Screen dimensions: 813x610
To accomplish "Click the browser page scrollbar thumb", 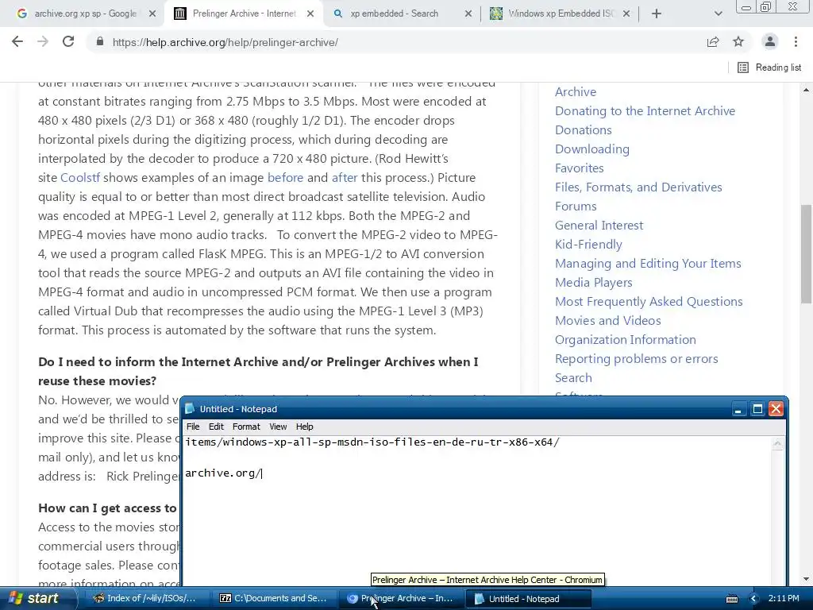I will pyautogui.click(x=806, y=254).
